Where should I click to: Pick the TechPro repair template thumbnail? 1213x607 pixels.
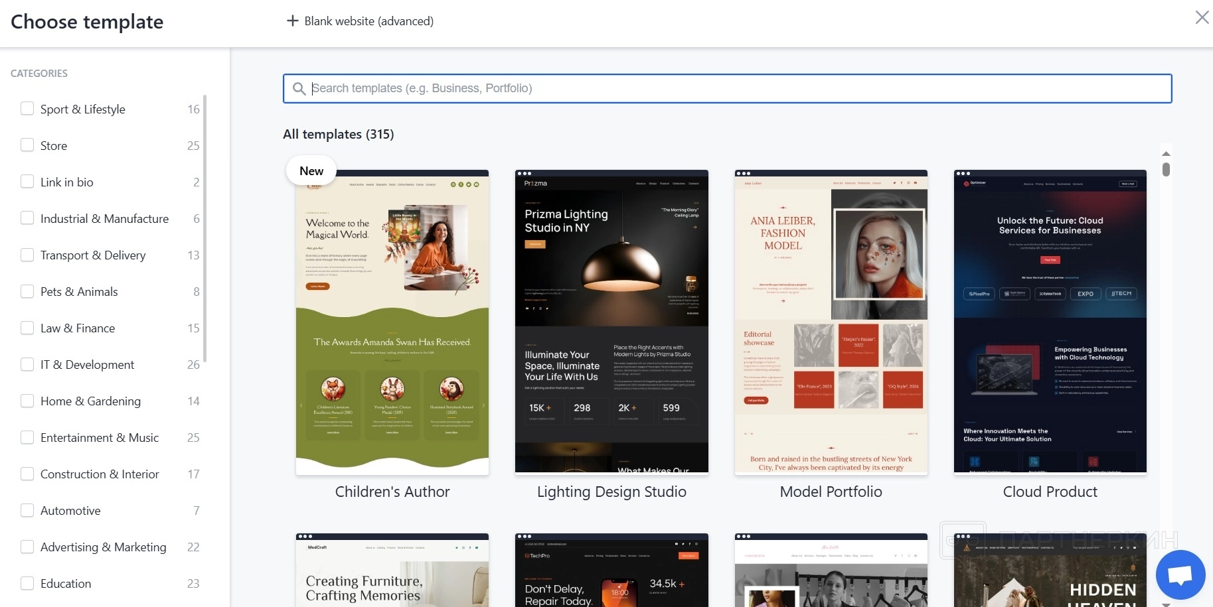pyautogui.click(x=611, y=571)
